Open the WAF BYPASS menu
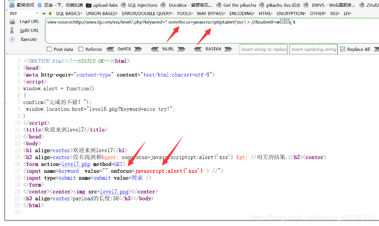This screenshot has width=379, height=226. coord(211,13)
